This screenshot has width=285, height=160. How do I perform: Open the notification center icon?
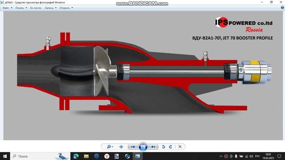point(279,156)
